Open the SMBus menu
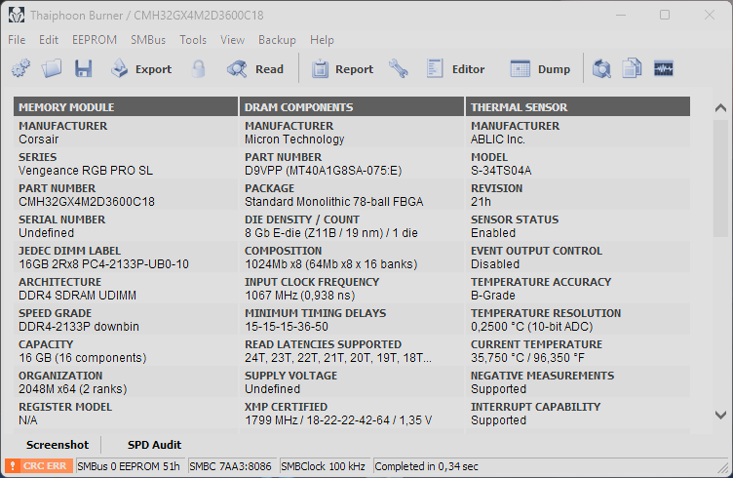 [x=148, y=40]
